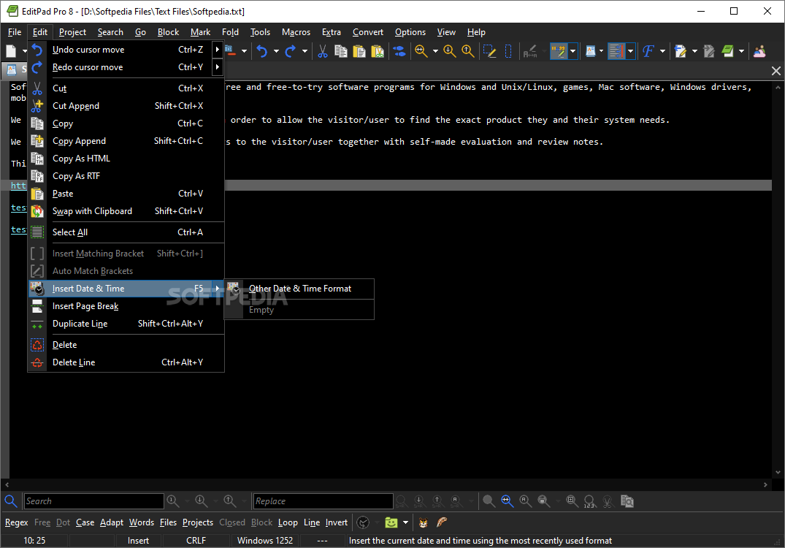Expand the Undo cursor move submenu arrow
This screenshot has width=785, height=548.
[218, 50]
